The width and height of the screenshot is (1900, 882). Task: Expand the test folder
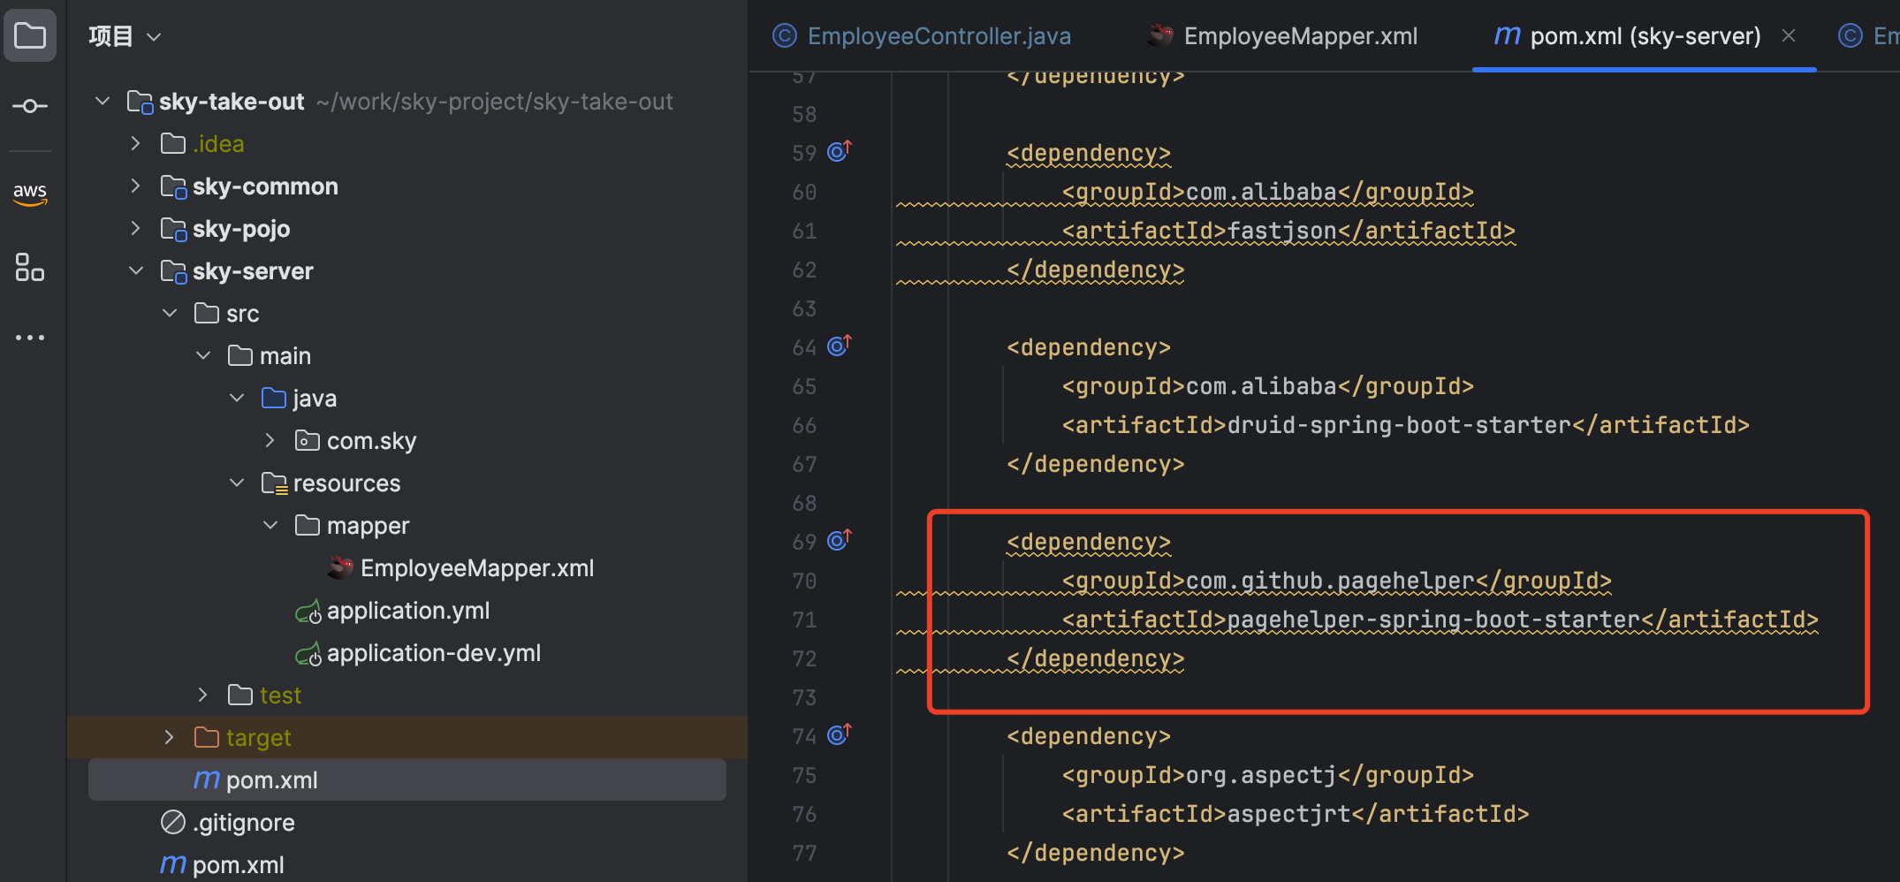coord(203,695)
